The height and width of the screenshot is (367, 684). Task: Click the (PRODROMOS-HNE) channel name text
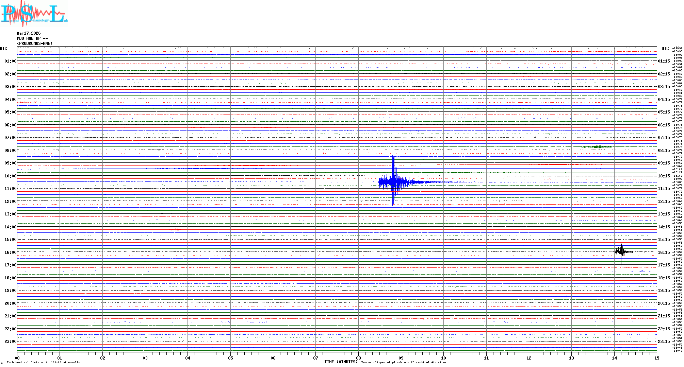point(35,43)
